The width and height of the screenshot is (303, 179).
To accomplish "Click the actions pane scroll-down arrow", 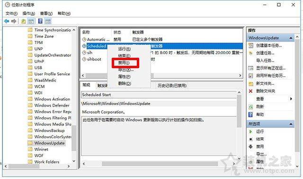I will point(297,166).
